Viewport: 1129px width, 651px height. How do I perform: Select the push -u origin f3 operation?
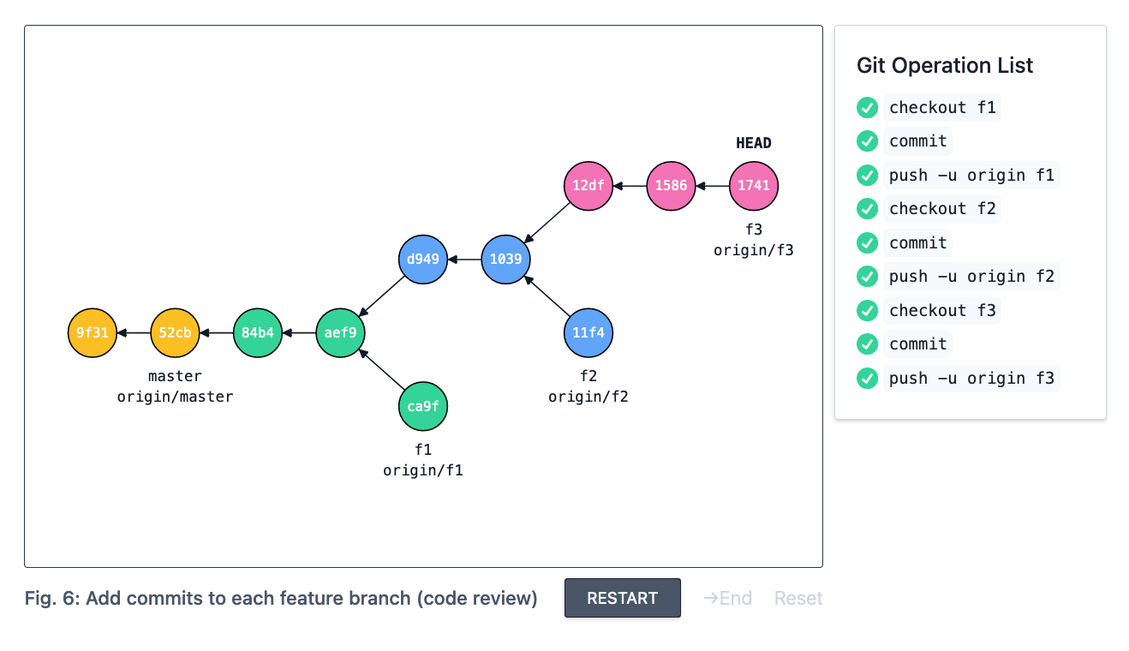(x=971, y=378)
